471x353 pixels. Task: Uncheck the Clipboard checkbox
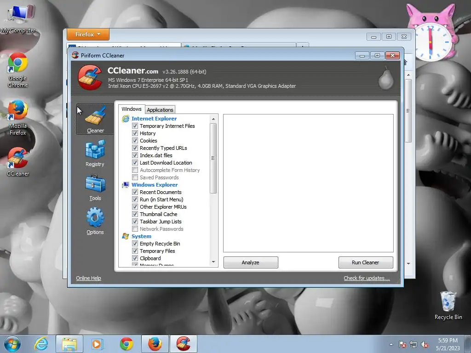pos(135,258)
